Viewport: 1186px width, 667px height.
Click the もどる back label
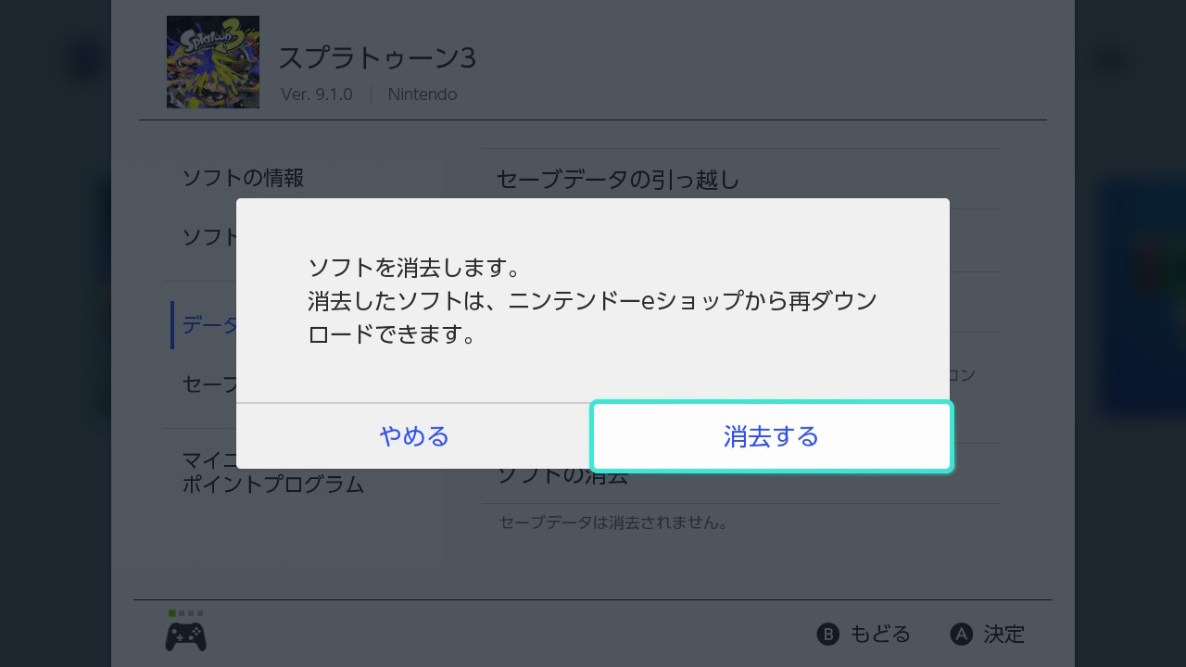pyautogui.click(x=879, y=635)
